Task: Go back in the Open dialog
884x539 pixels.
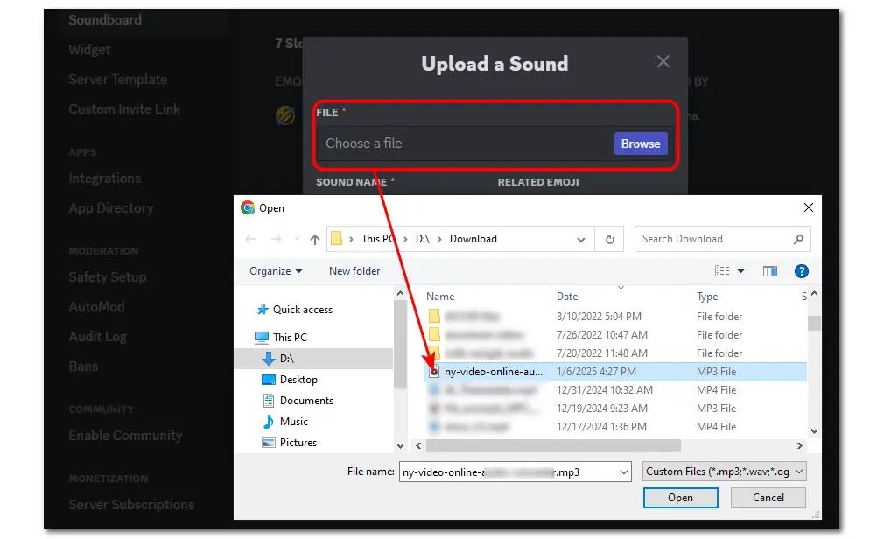Action: tap(251, 239)
